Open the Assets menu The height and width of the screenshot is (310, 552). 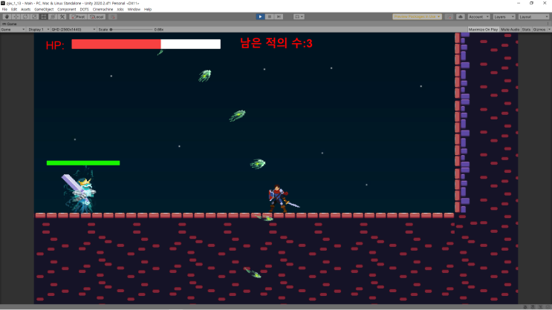click(x=26, y=10)
